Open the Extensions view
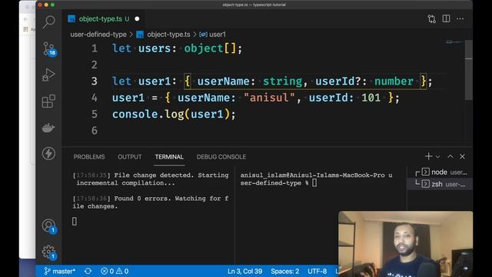492x277 pixels. 48,101
